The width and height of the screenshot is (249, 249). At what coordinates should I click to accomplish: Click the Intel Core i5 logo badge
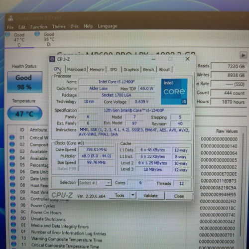click(174, 92)
